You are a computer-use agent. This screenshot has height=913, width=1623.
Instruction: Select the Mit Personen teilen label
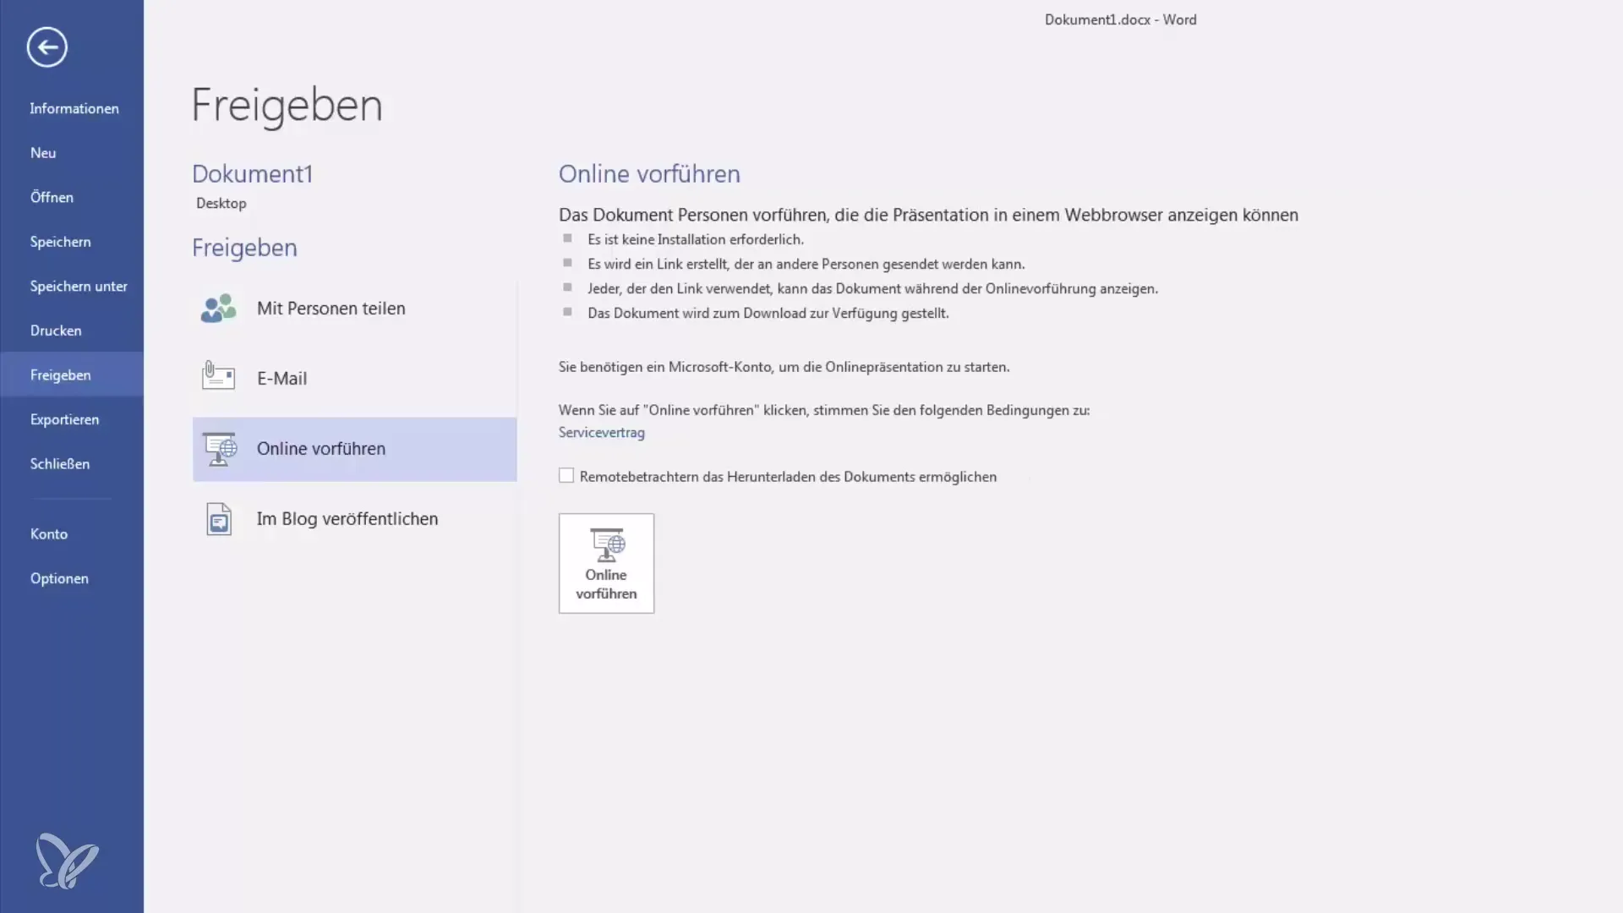[x=331, y=309]
